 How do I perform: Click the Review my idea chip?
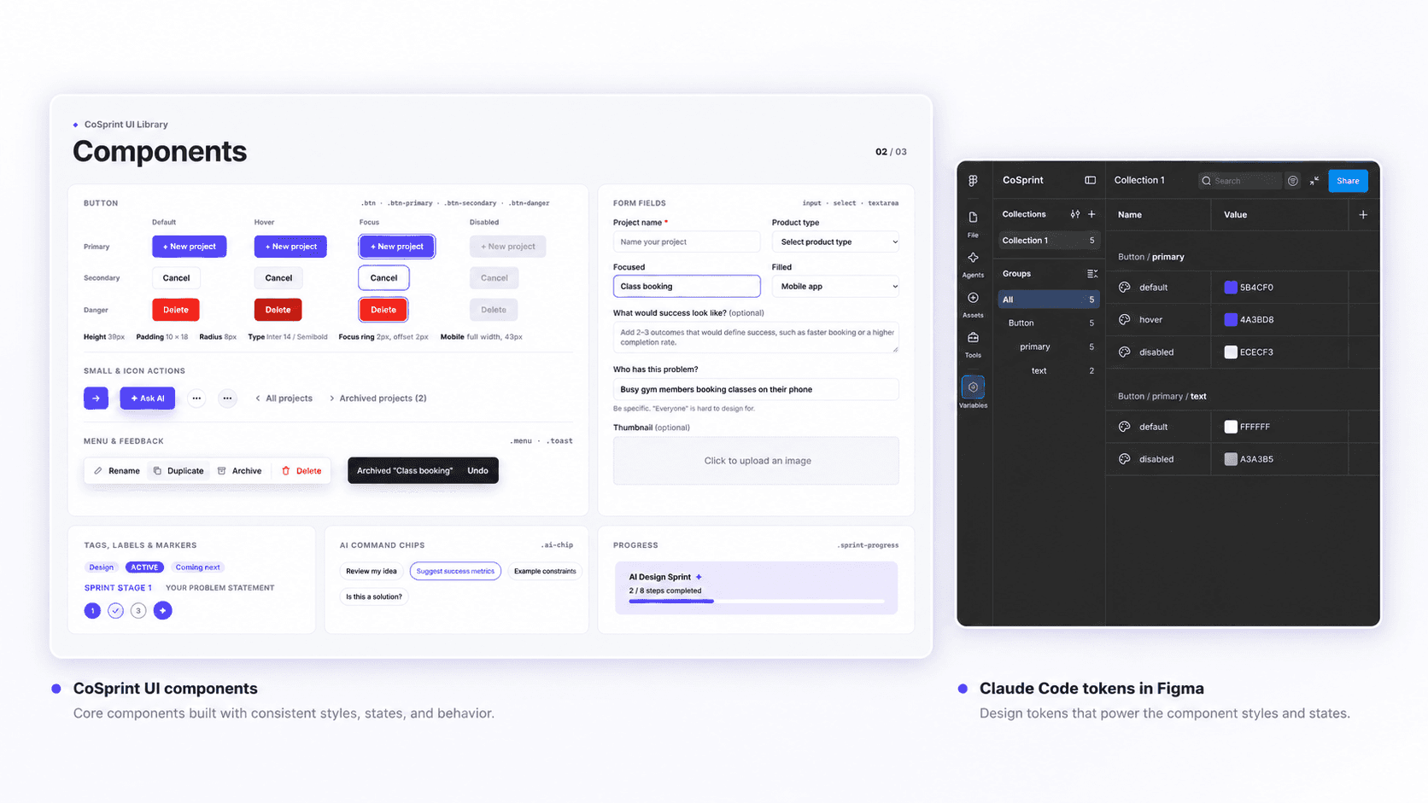point(372,571)
